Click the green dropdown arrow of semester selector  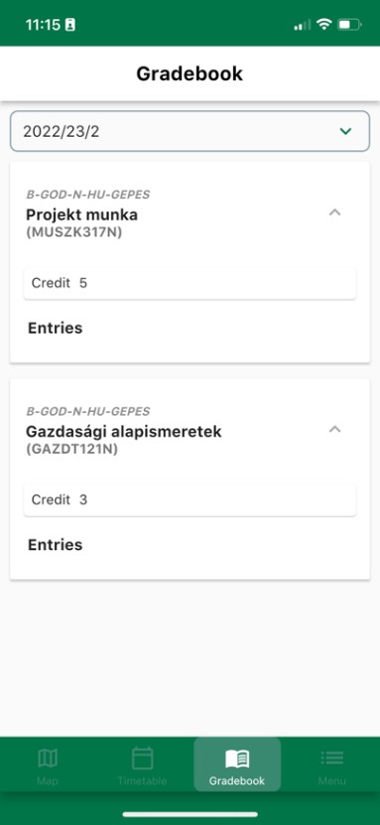click(345, 131)
